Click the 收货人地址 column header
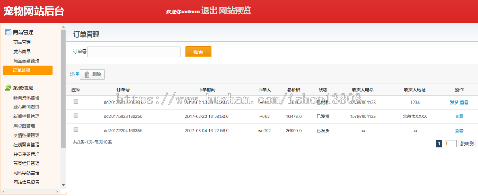Viewport: 478px width, 196px height. pyautogui.click(x=415, y=90)
